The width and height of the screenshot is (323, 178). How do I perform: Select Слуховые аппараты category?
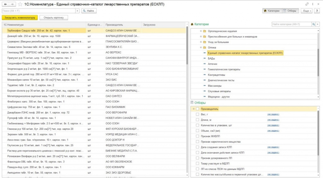pyautogui.click(x=219, y=91)
